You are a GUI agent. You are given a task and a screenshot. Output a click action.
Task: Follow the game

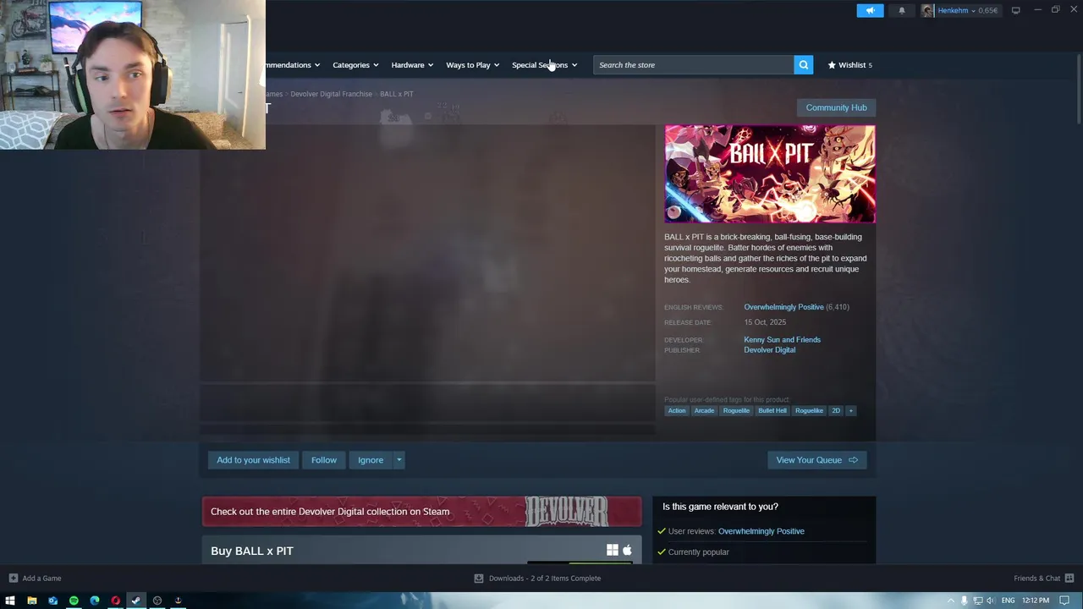coord(323,460)
